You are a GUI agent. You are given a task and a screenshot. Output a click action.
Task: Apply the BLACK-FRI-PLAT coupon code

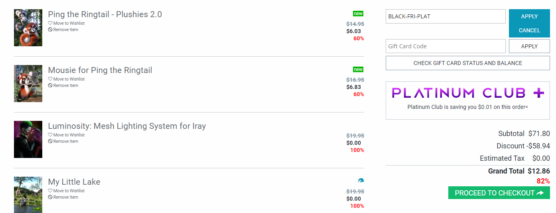point(529,16)
